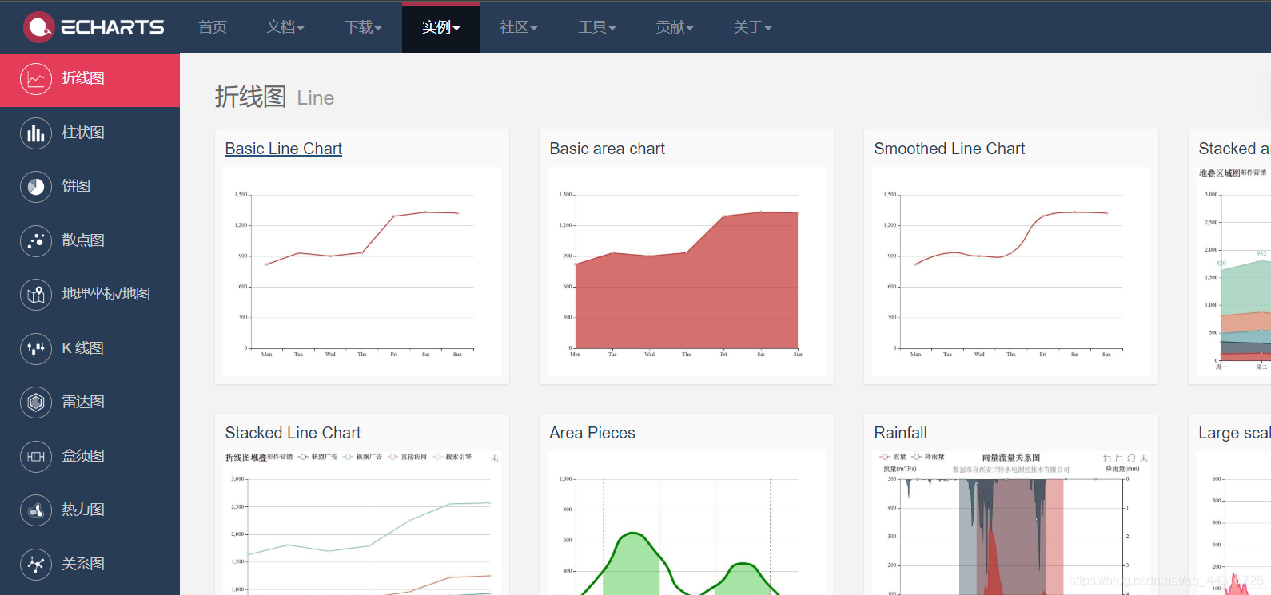Screen dimensions: 1271x595
Task: Open the 社区 dropdown menu
Action: click(x=519, y=27)
